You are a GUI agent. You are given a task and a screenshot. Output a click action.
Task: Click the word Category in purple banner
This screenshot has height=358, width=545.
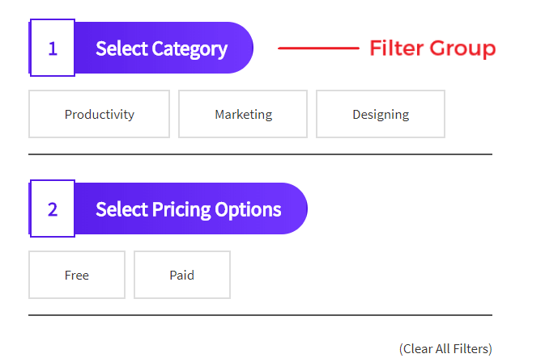pyautogui.click(x=189, y=49)
